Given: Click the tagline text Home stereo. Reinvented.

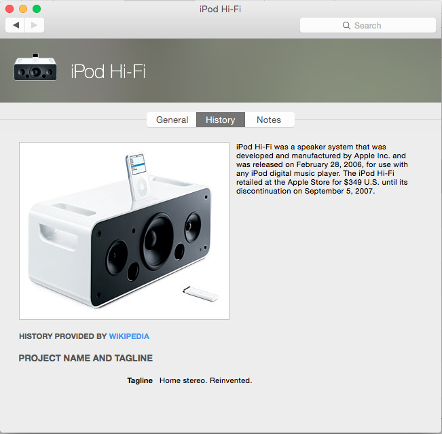Looking at the screenshot, I should 206,381.
